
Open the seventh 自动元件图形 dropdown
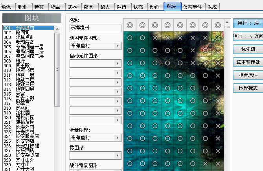tap(96, 120)
